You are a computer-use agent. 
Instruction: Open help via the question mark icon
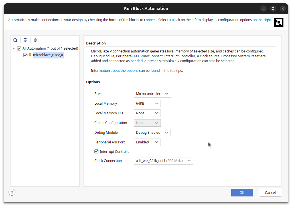(x=12, y=192)
